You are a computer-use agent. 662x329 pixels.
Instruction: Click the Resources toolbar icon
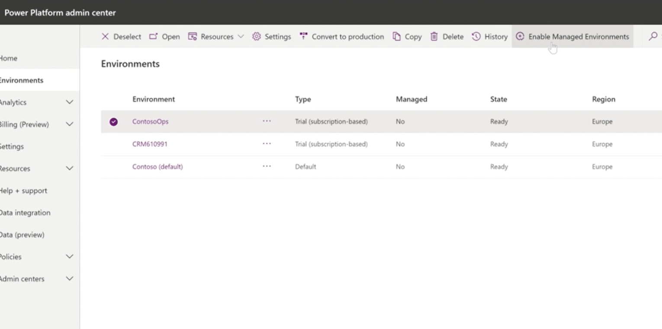tap(192, 36)
